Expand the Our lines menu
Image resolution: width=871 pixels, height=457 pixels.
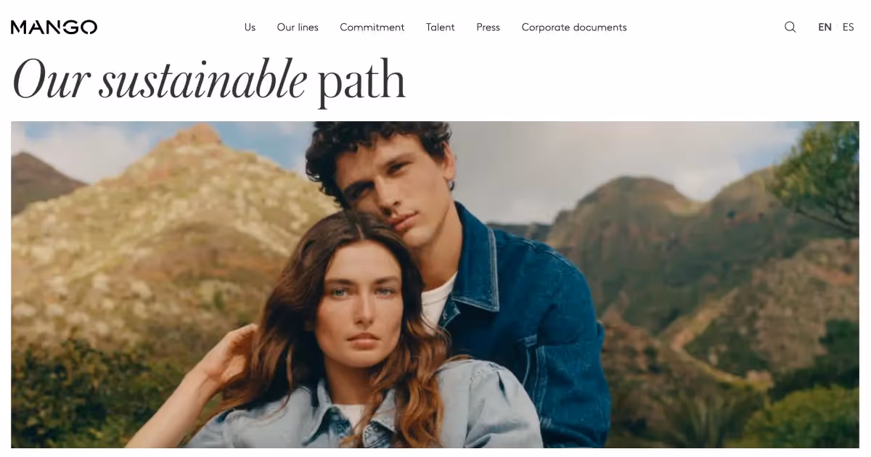coord(298,27)
